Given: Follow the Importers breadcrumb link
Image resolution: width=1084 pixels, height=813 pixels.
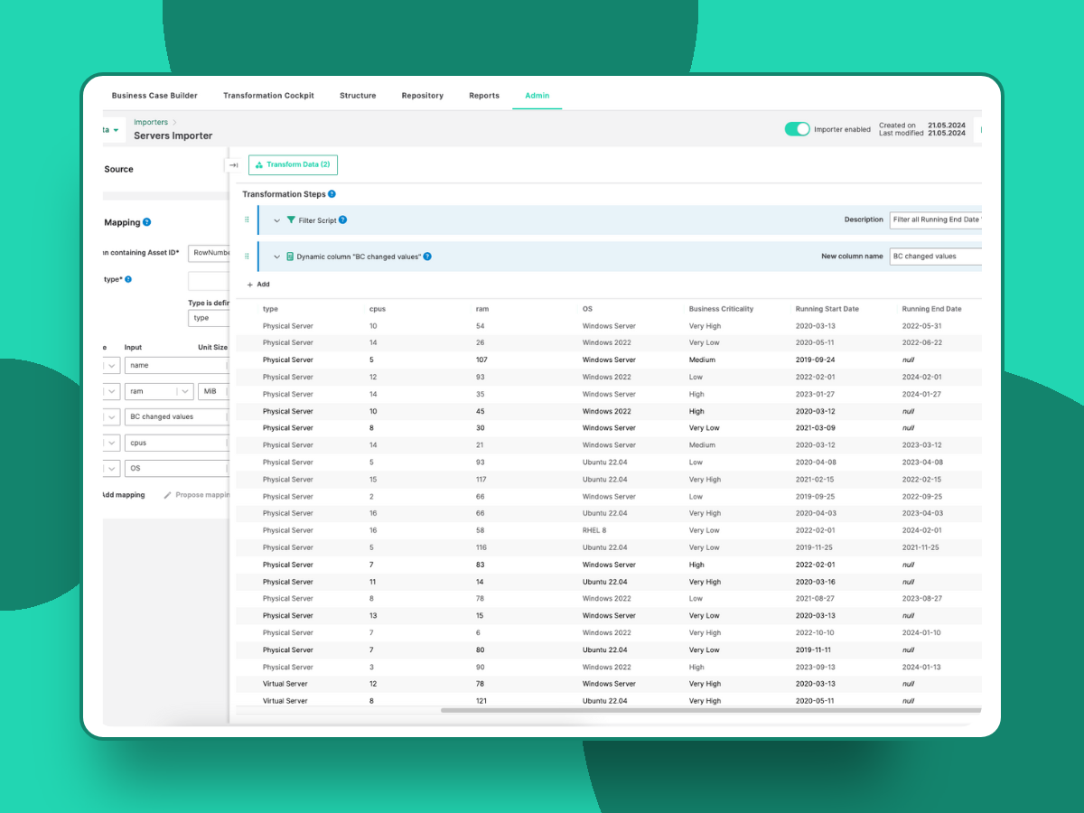Looking at the screenshot, I should pos(151,122).
